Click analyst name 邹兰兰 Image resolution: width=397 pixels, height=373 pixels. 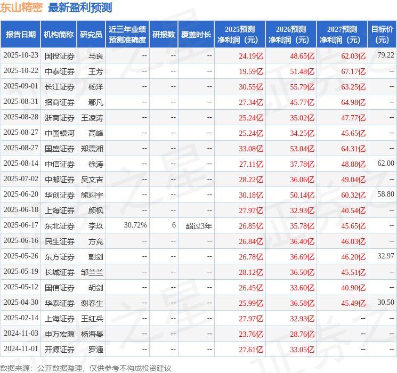92,272
